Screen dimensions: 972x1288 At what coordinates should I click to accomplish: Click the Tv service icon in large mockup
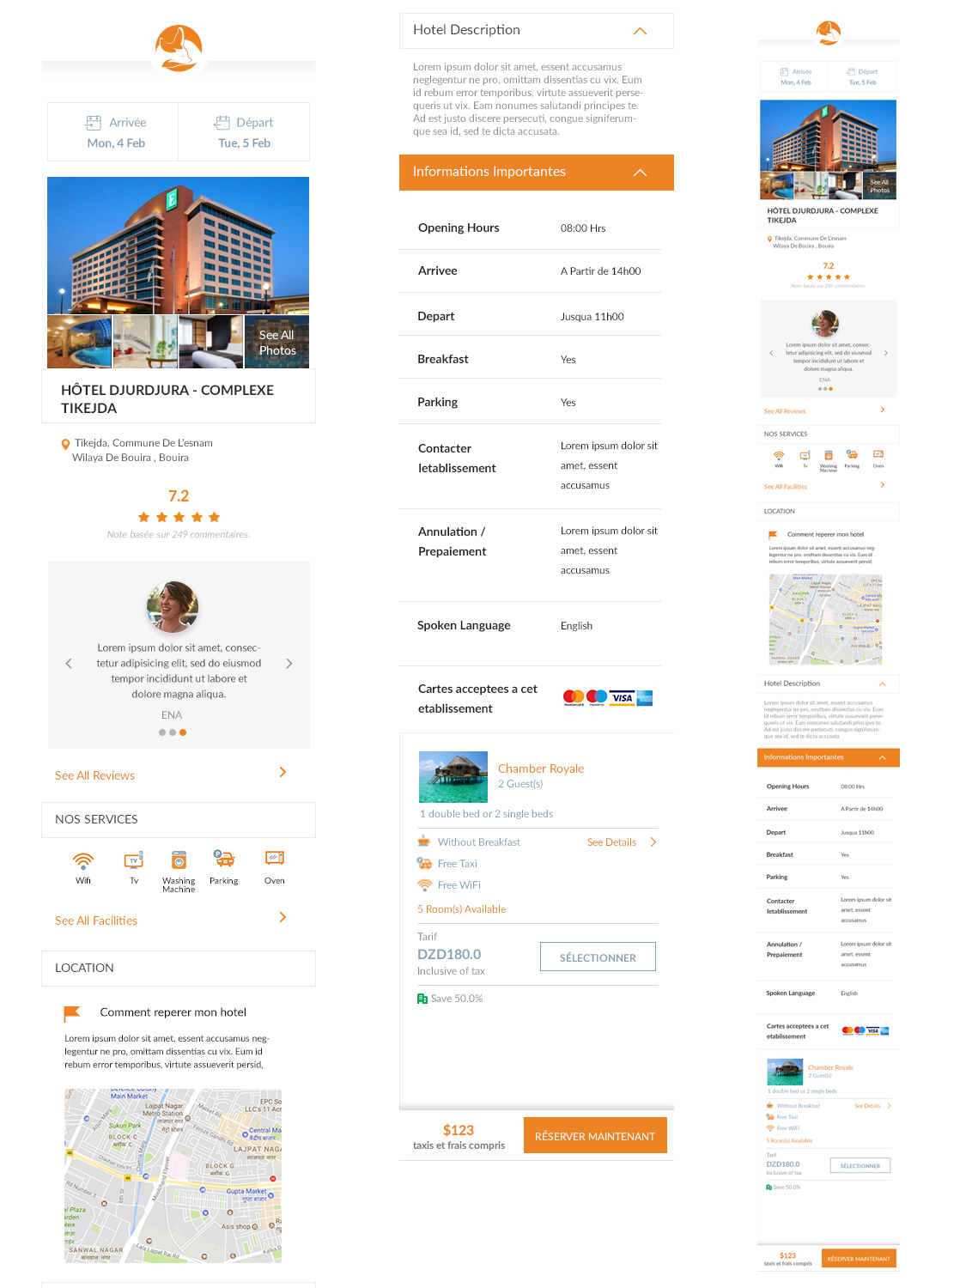tap(134, 860)
